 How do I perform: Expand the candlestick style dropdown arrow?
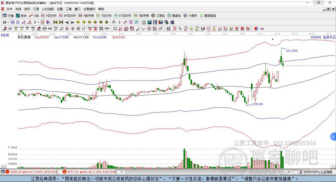coord(38,22)
